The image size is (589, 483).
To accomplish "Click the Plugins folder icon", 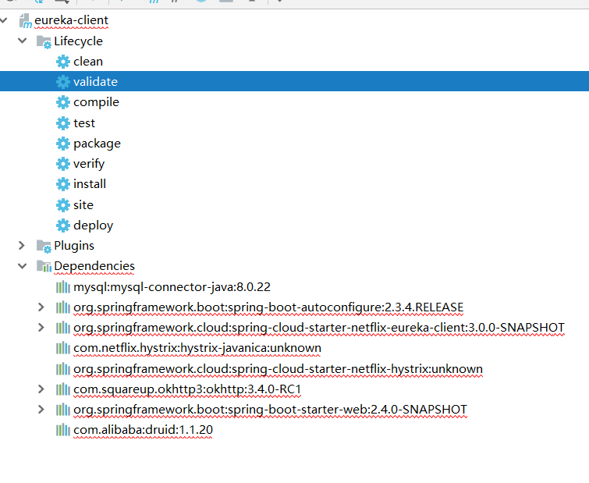I will coord(44,246).
